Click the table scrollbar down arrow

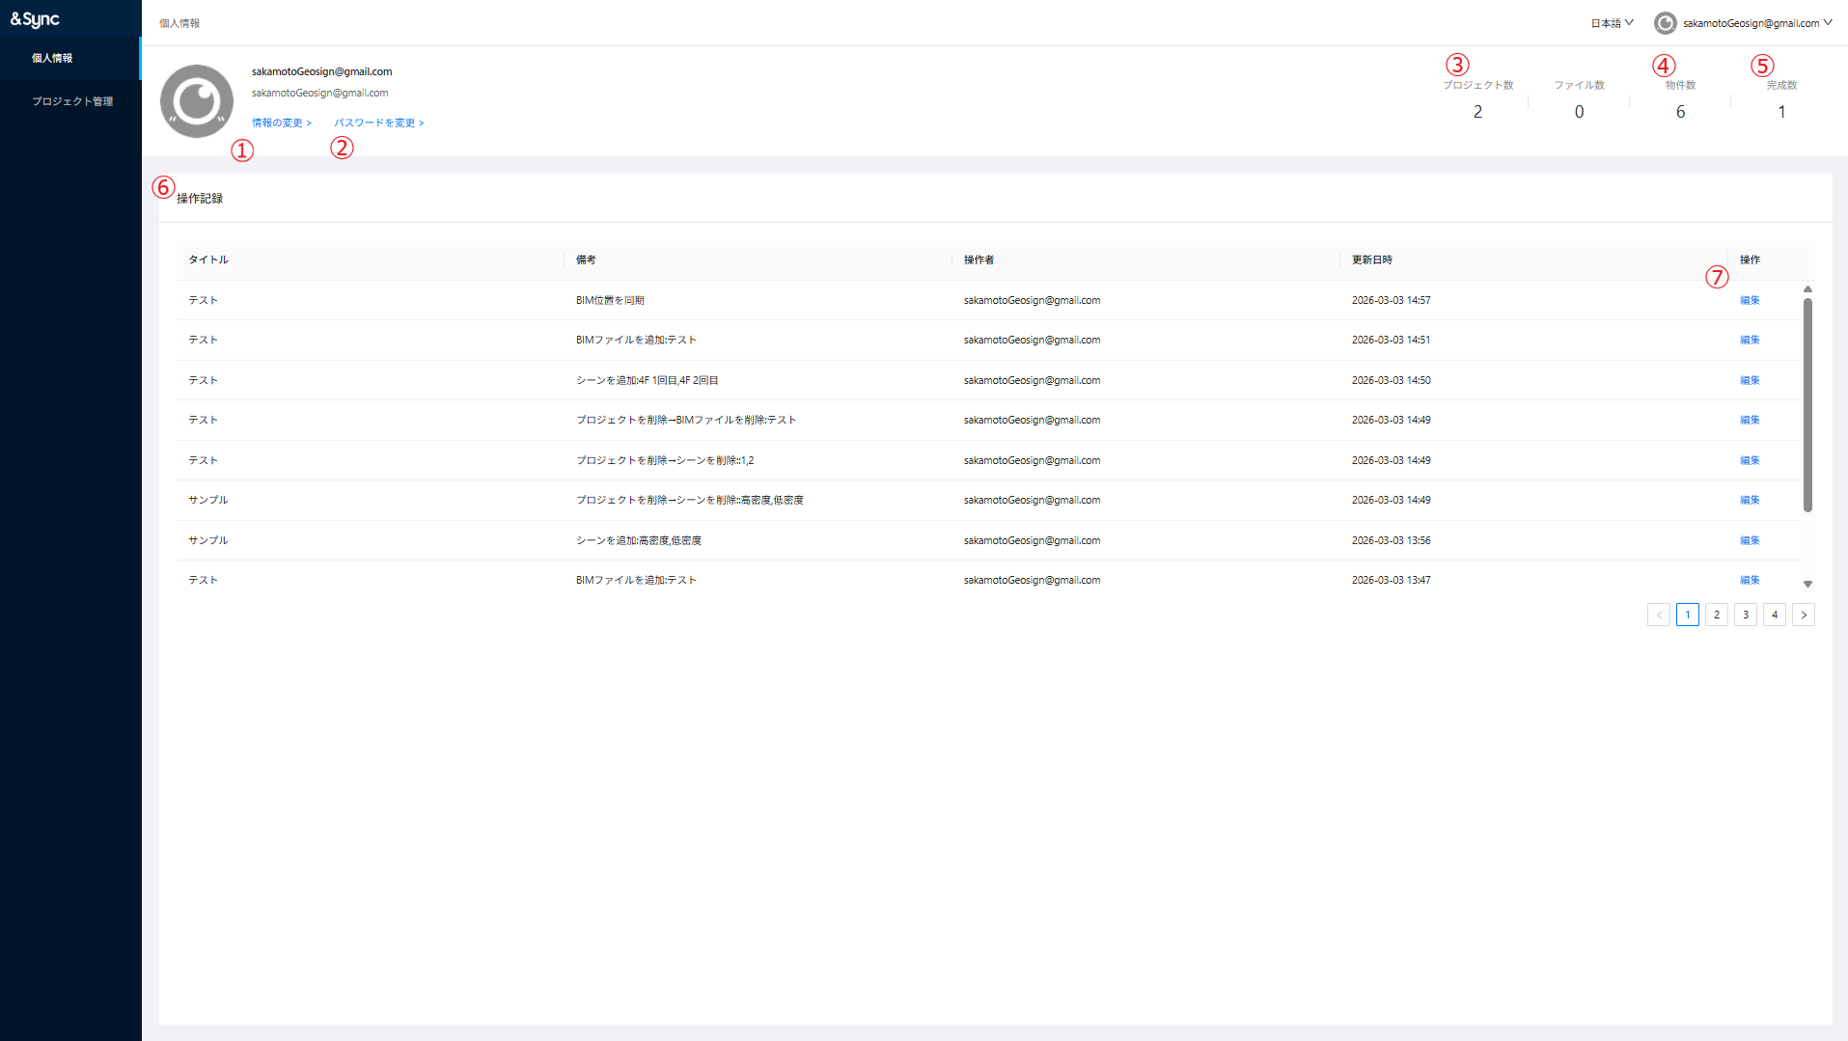tap(1807, 584)
